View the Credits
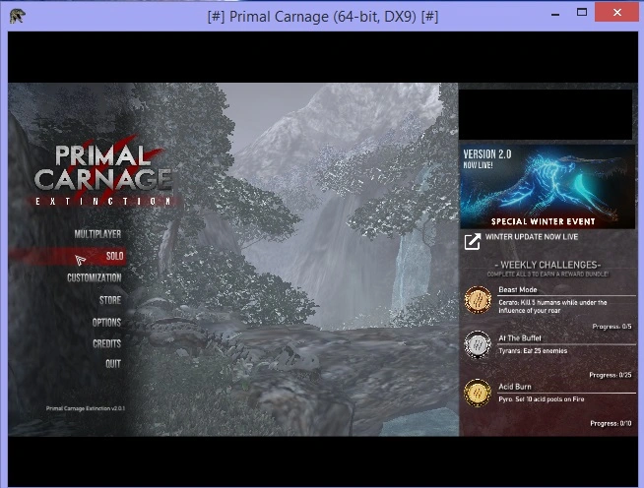The width and height of the screenshot is (644, 488). tap(106, 343)
